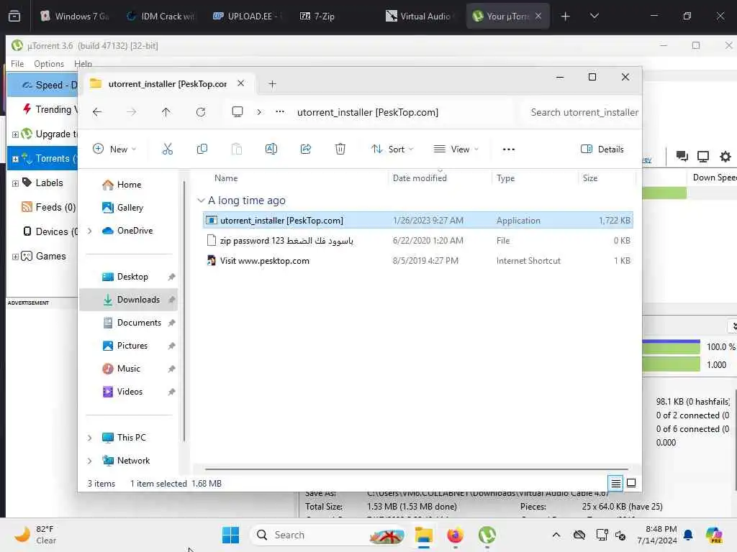Click the uTorrent remote monitor icon
The height and width of the screenshot is (552, 737).
point(703,156)
